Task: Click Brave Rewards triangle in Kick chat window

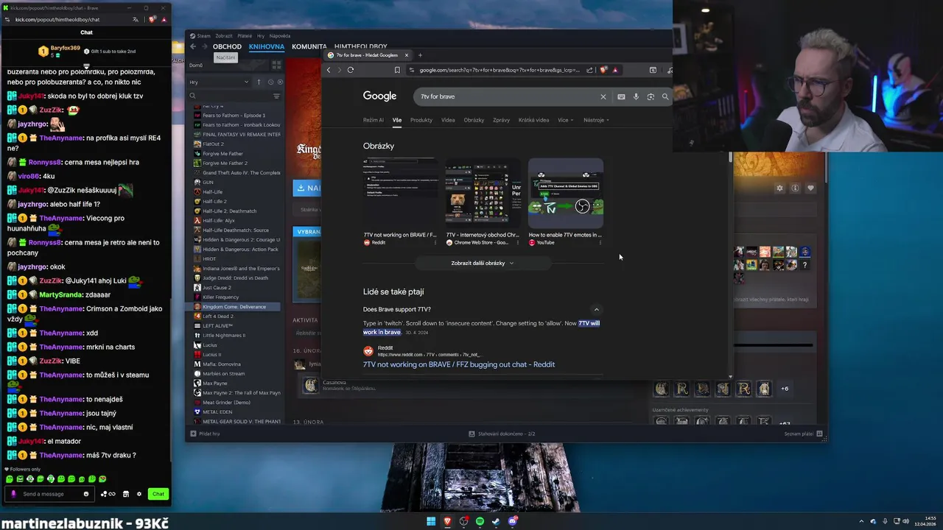Action: pyautogui.click(x=164, y=20)
